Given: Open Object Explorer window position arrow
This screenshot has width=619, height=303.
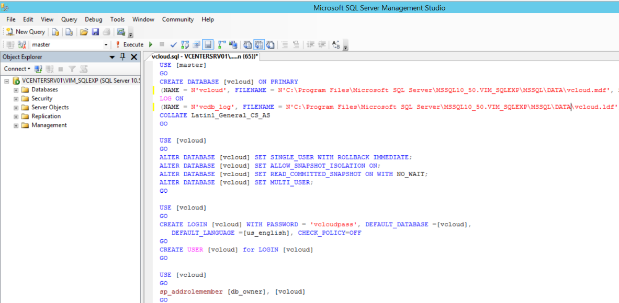Looking at the screenshot, I should [112, 57].
